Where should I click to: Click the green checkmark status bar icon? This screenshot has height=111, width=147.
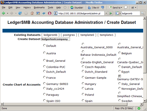139,108
